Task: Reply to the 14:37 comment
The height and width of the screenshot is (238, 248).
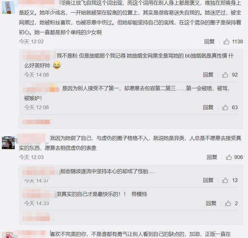Action: point(208,180)
